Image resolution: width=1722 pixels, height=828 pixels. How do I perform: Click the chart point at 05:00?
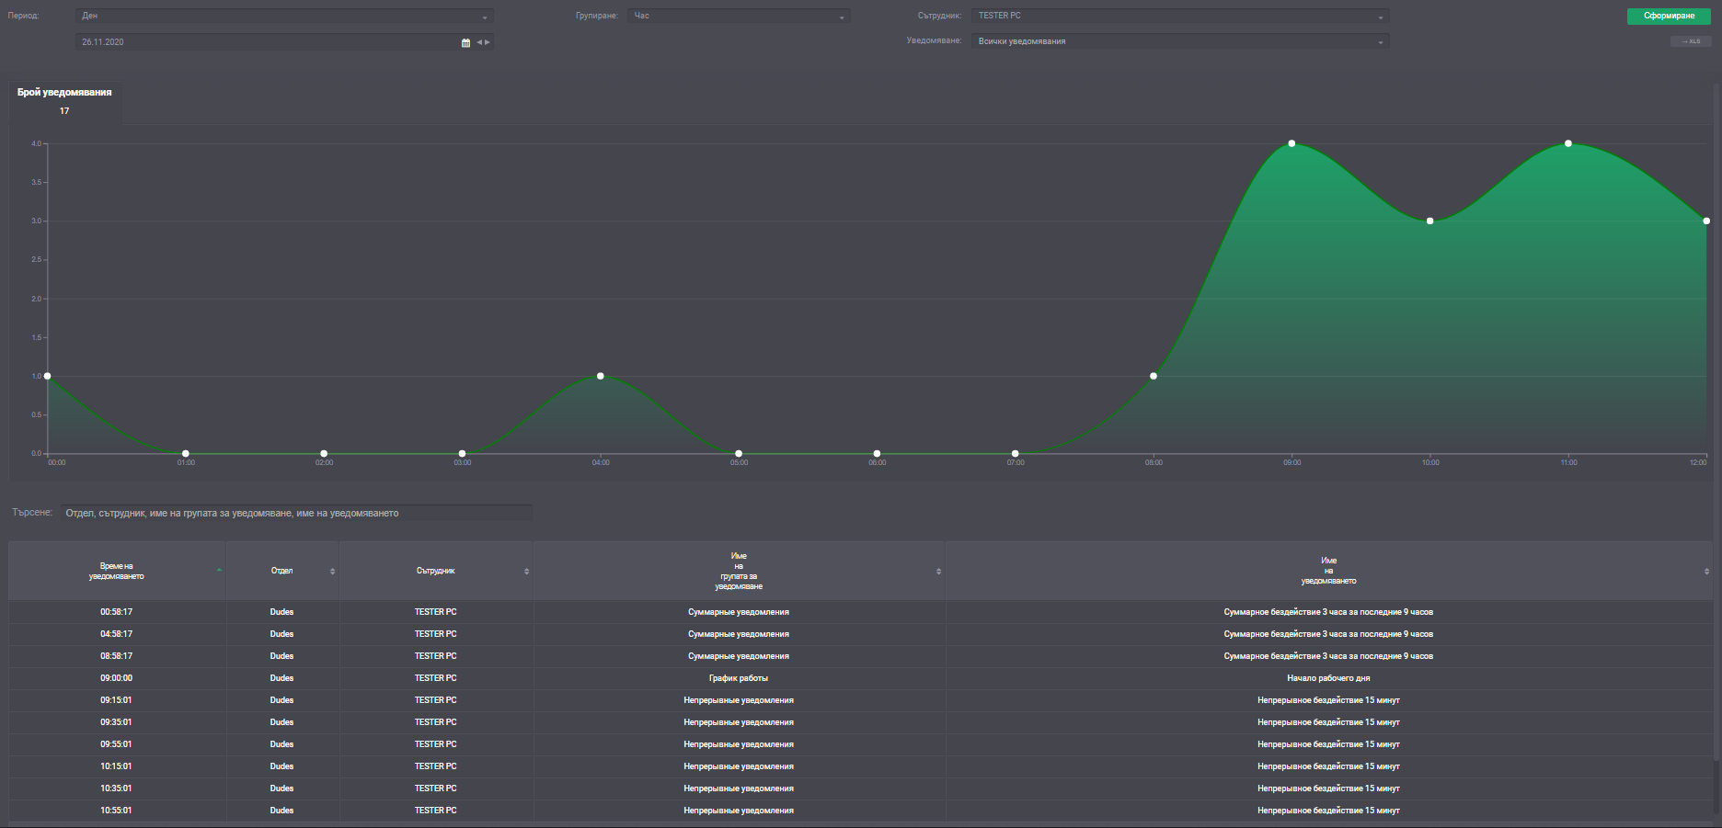pyautogui.click(x=739, y=453)
